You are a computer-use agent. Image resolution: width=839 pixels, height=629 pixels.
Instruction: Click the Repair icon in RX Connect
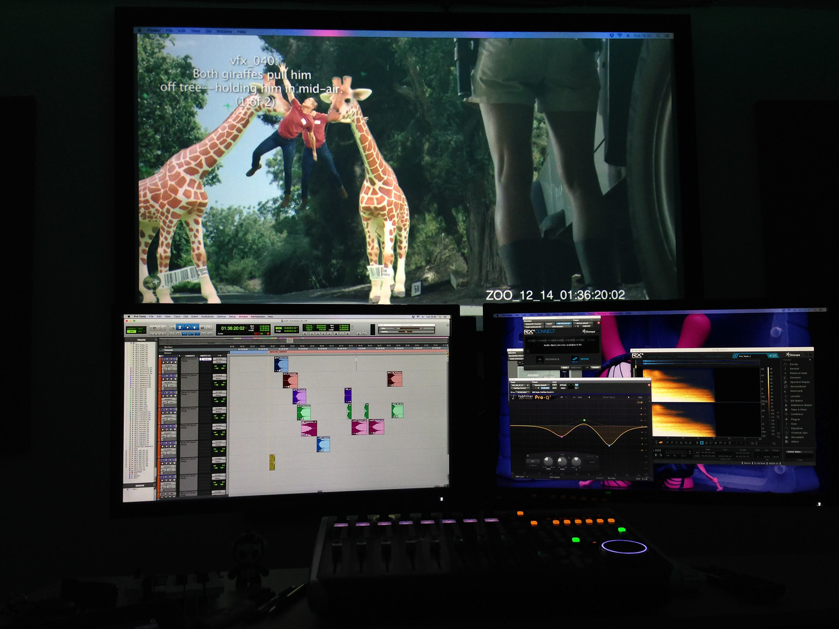coord(575,359)
